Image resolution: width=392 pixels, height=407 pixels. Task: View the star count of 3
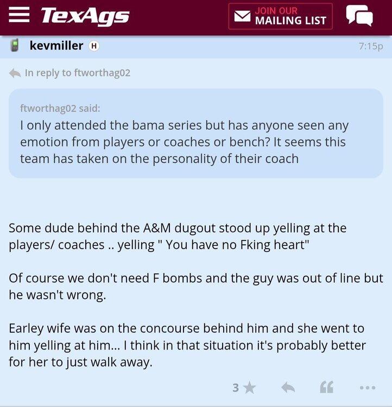(236, 387)
